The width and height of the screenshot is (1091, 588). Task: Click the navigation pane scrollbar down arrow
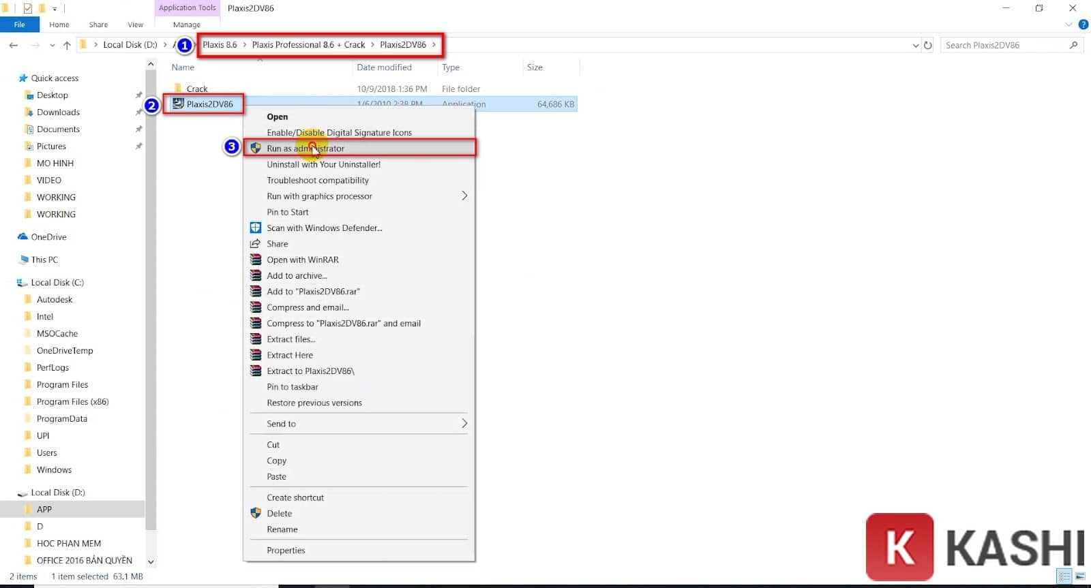coord(151,562)
